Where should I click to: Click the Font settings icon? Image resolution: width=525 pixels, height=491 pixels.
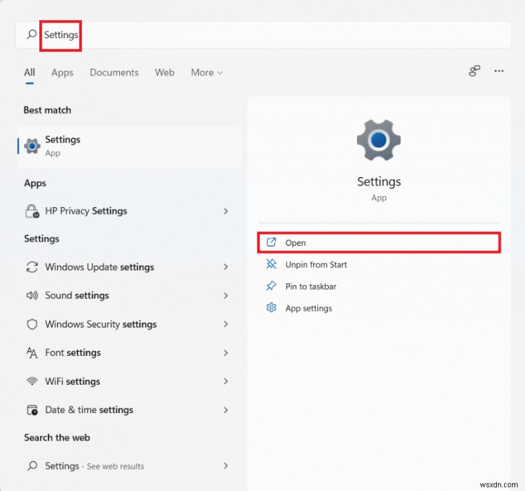click(x=31, y=353)
